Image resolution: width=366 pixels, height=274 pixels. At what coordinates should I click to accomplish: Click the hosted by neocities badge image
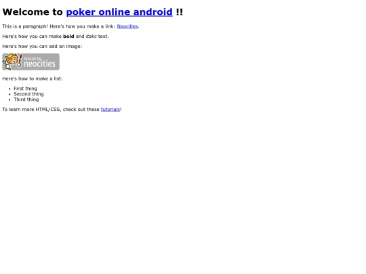tap(30, 62)
